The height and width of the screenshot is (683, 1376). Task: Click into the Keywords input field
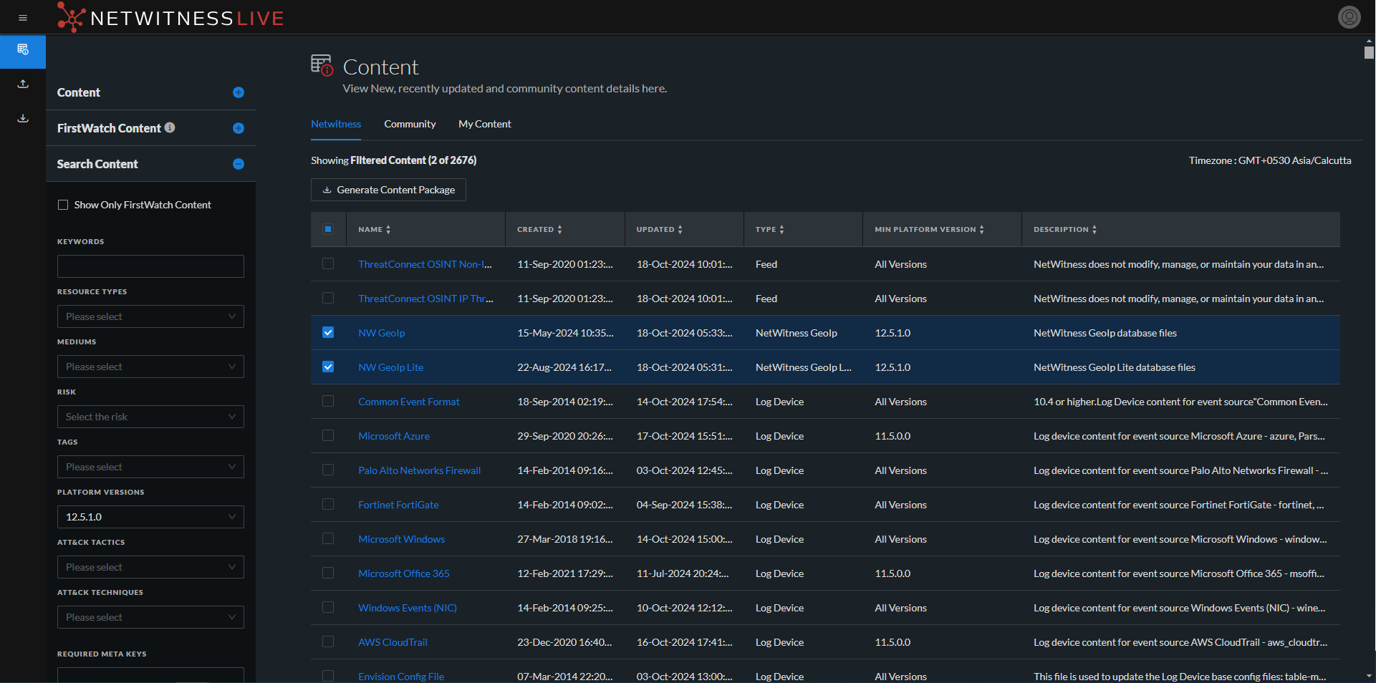coord(150,266)
